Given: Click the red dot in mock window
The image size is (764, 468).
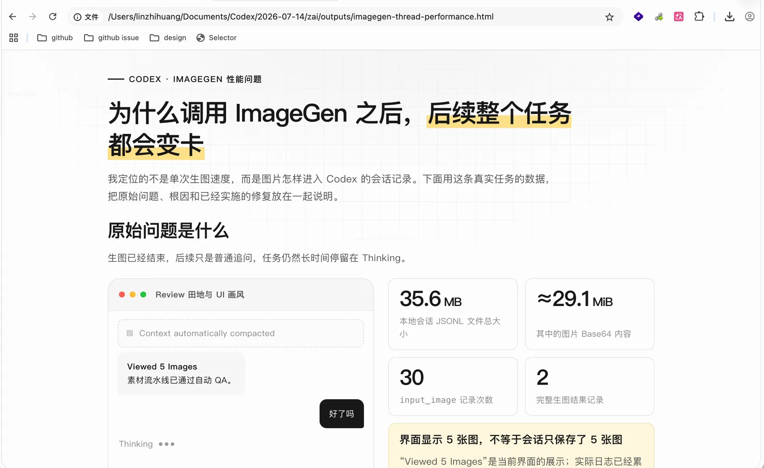Looking at the screenshot, I should [122, 295].
